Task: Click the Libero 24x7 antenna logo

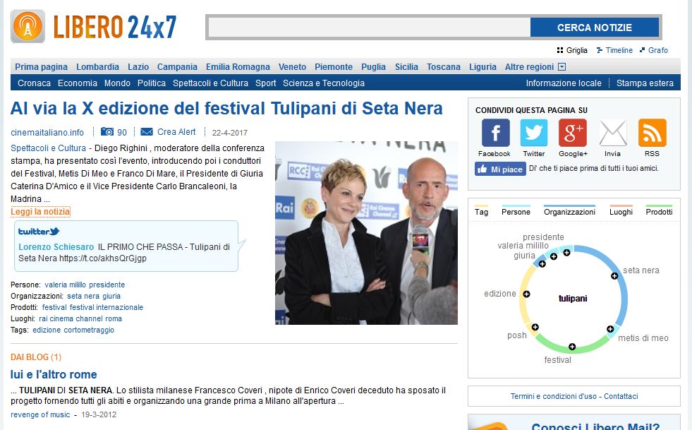Action: [x=28, y=27]
